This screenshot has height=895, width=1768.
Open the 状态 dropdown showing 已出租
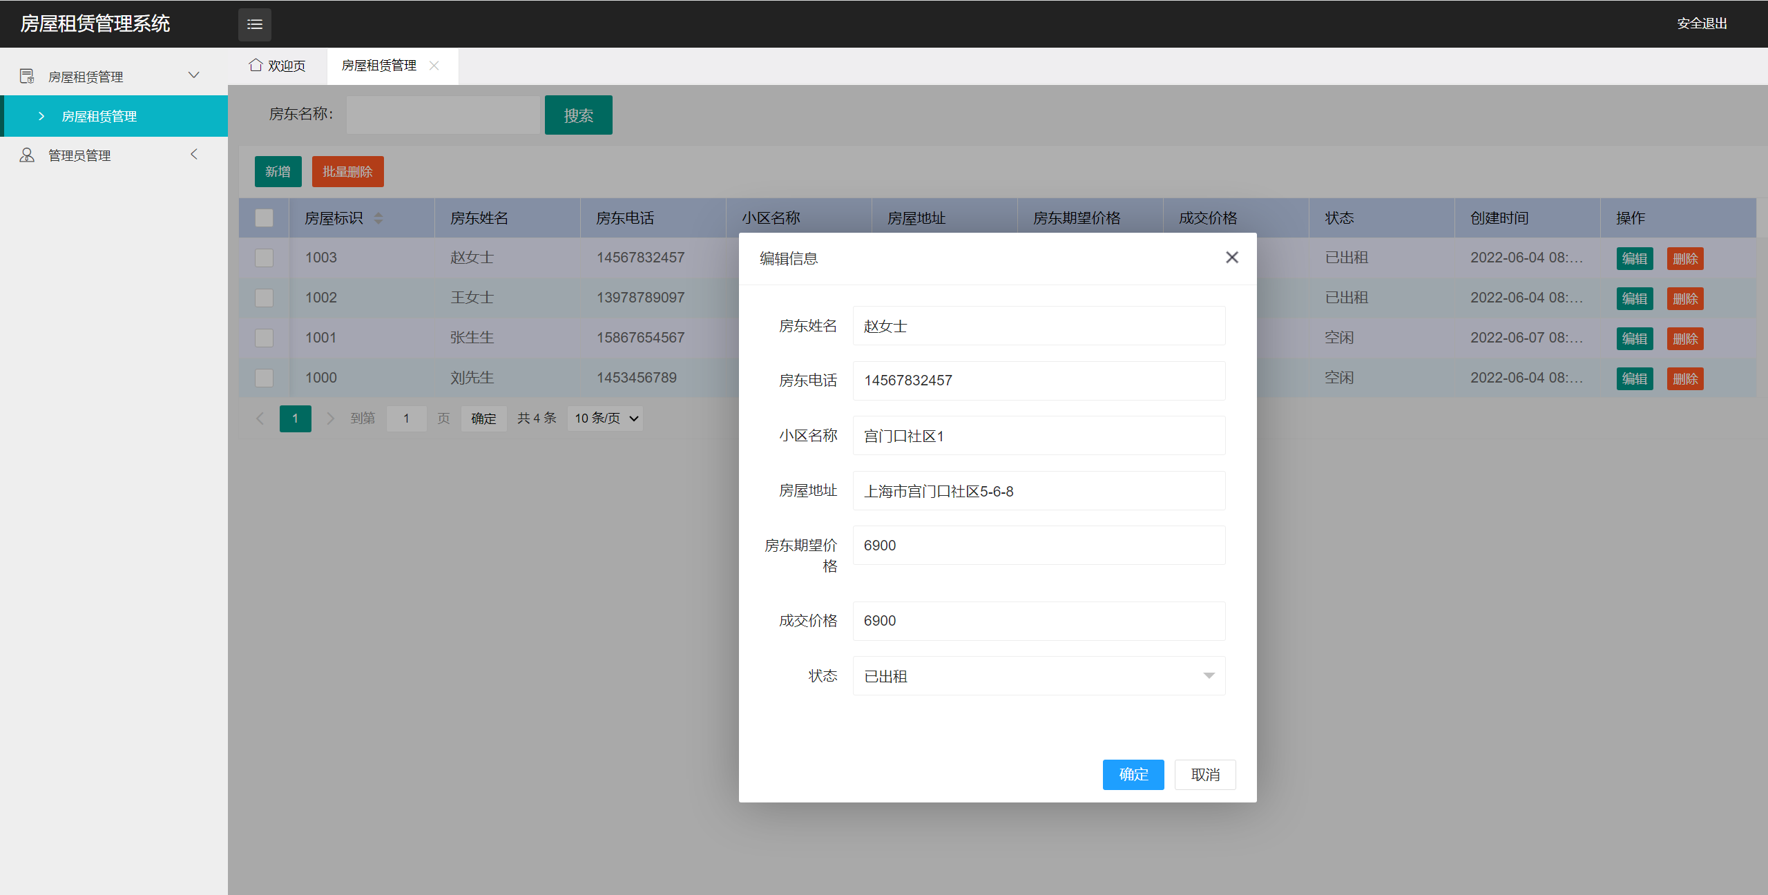tap(1039, 676)
